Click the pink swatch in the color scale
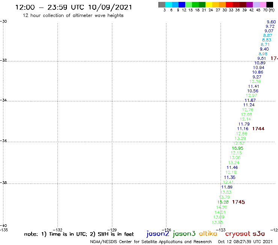 [263, 5]
